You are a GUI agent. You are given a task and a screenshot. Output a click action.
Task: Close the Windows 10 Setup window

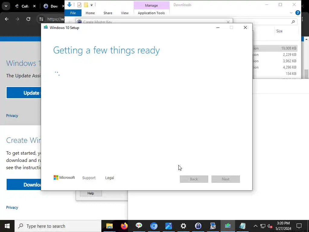pos(245,27)
